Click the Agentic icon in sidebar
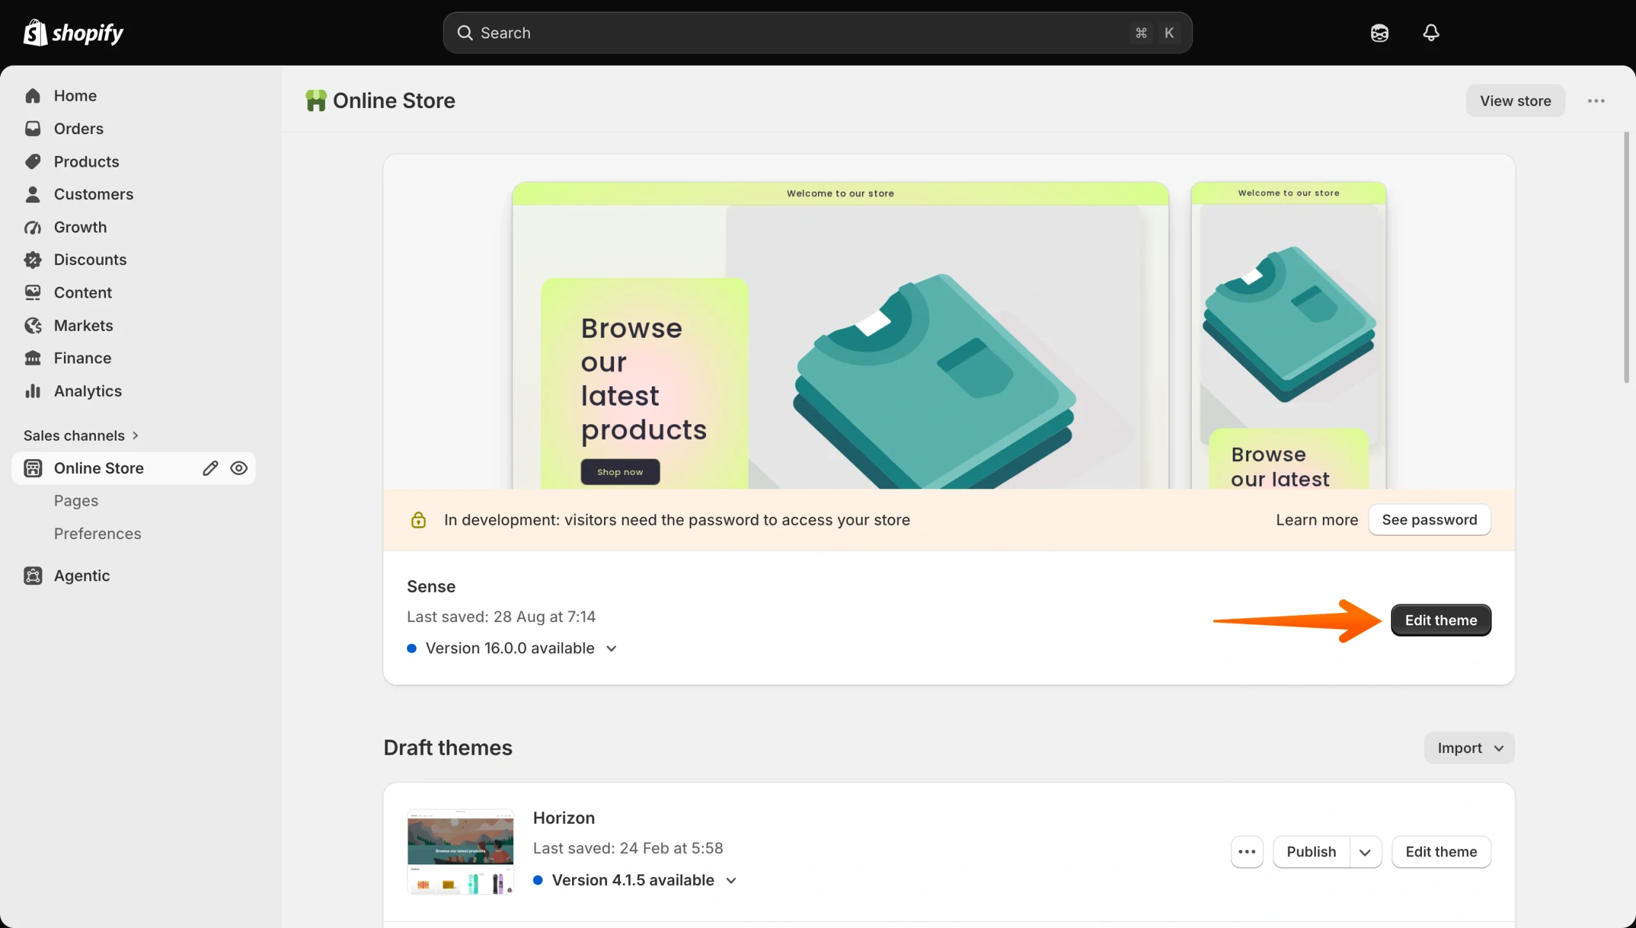Viewport: 1636px width, 928px height. (33, 575)
